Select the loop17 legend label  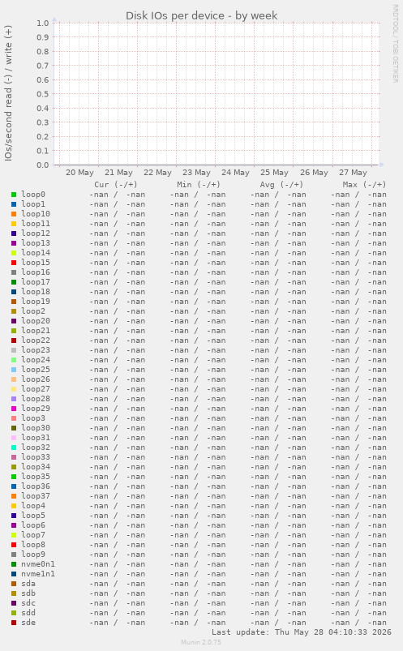pos(36,282)
